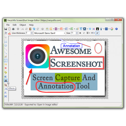
Task: Select the freehand pencil drawing tool
Action: [x=6, y=57]
